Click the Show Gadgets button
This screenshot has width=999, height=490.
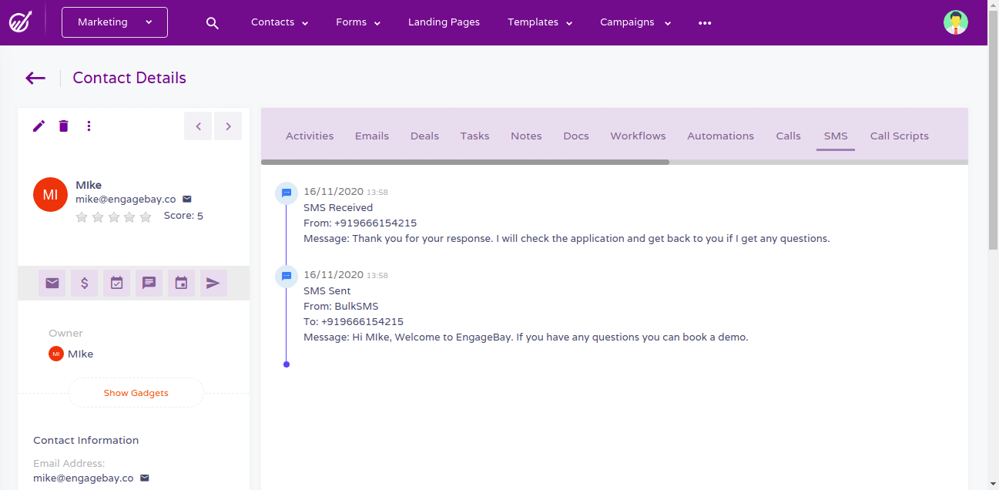tap(136, 393)
